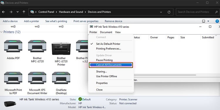The width and height of the screenshot is (220, 110).
Task: Choose Cancel All Documents
Action: click(111, 65)
